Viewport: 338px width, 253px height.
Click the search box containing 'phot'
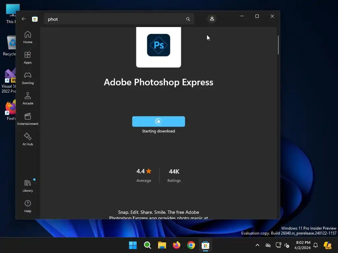tap(119, 19)
